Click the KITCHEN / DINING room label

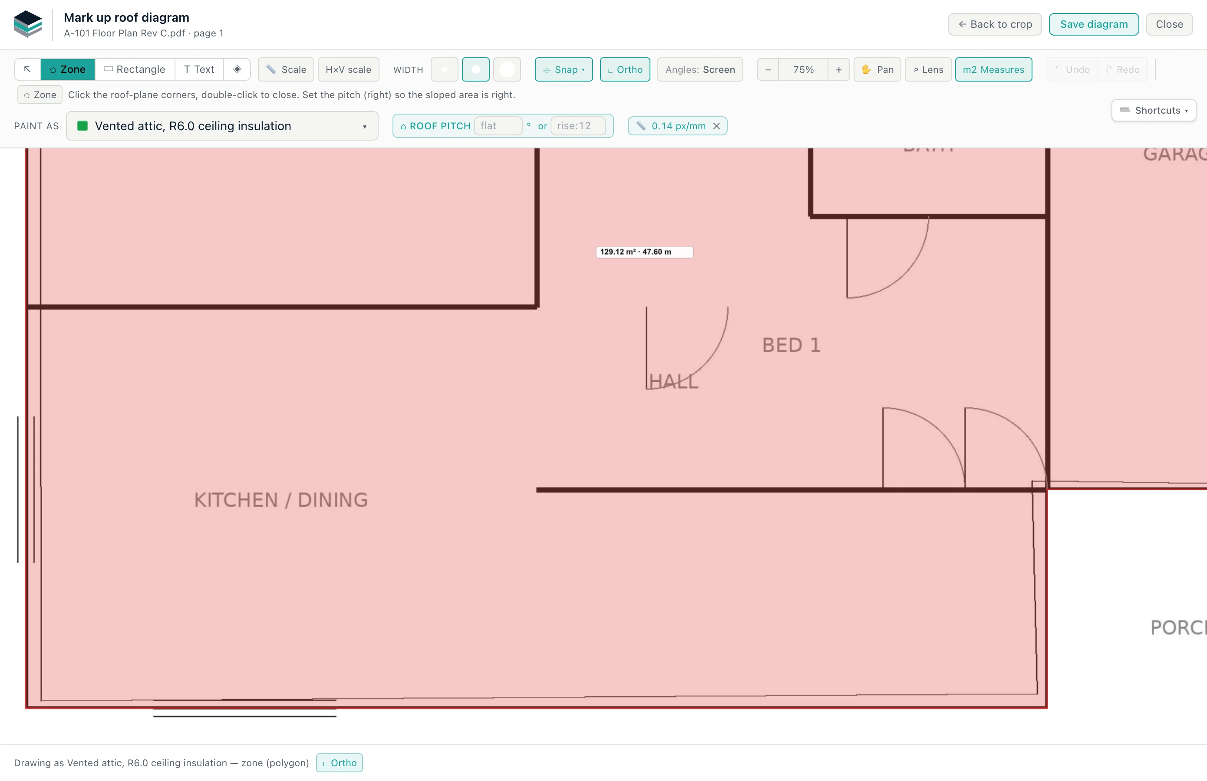281,500
